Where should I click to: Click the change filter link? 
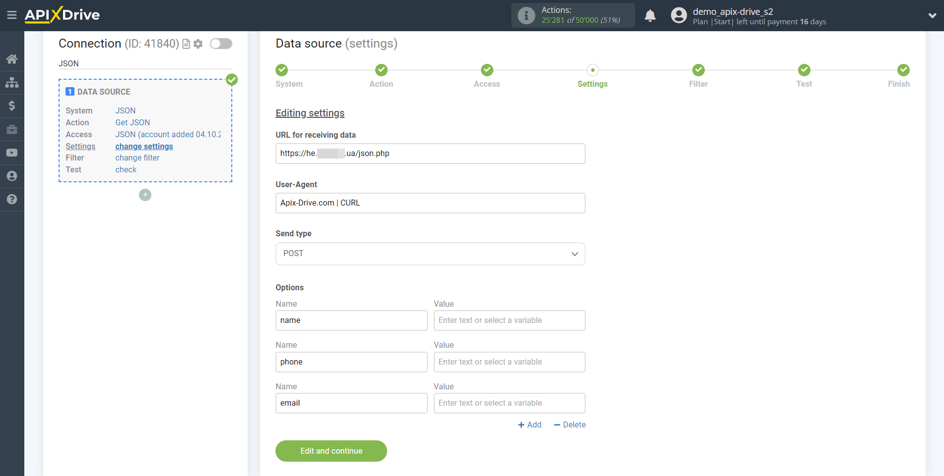point(137,158)
